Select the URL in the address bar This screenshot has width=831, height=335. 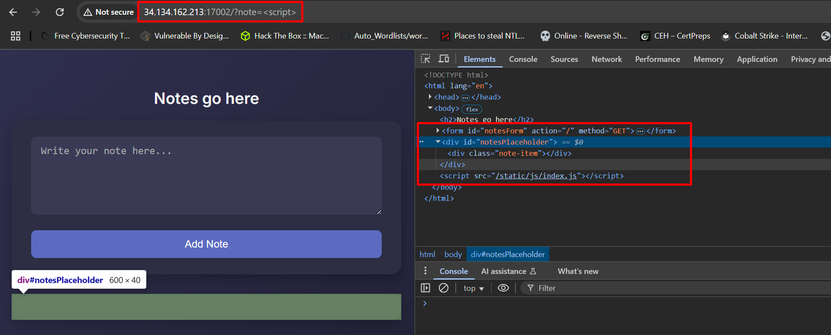(x=220, y=12)
